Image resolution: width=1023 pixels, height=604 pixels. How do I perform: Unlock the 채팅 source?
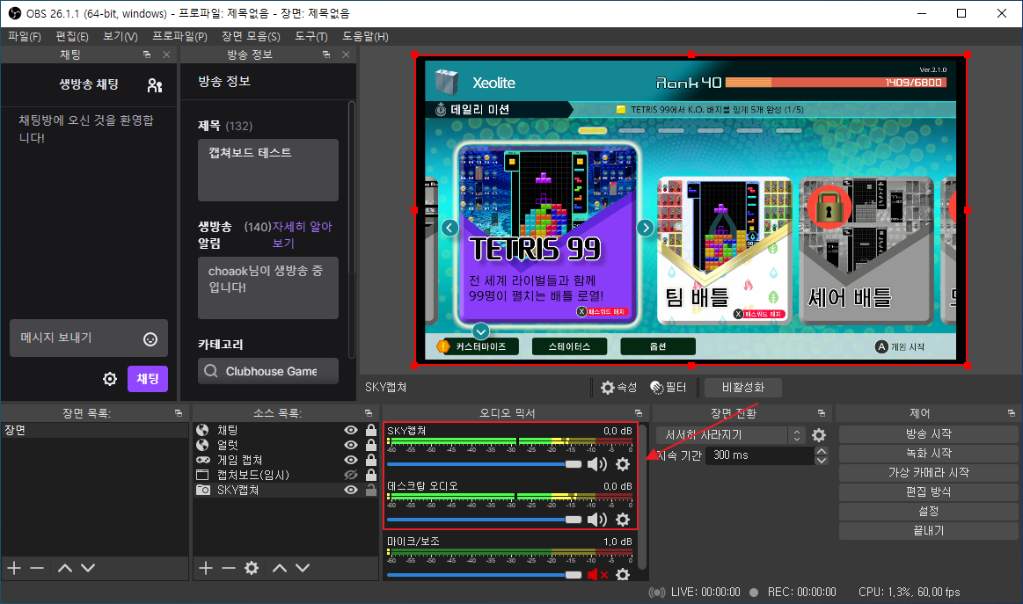tap(371, 430)
